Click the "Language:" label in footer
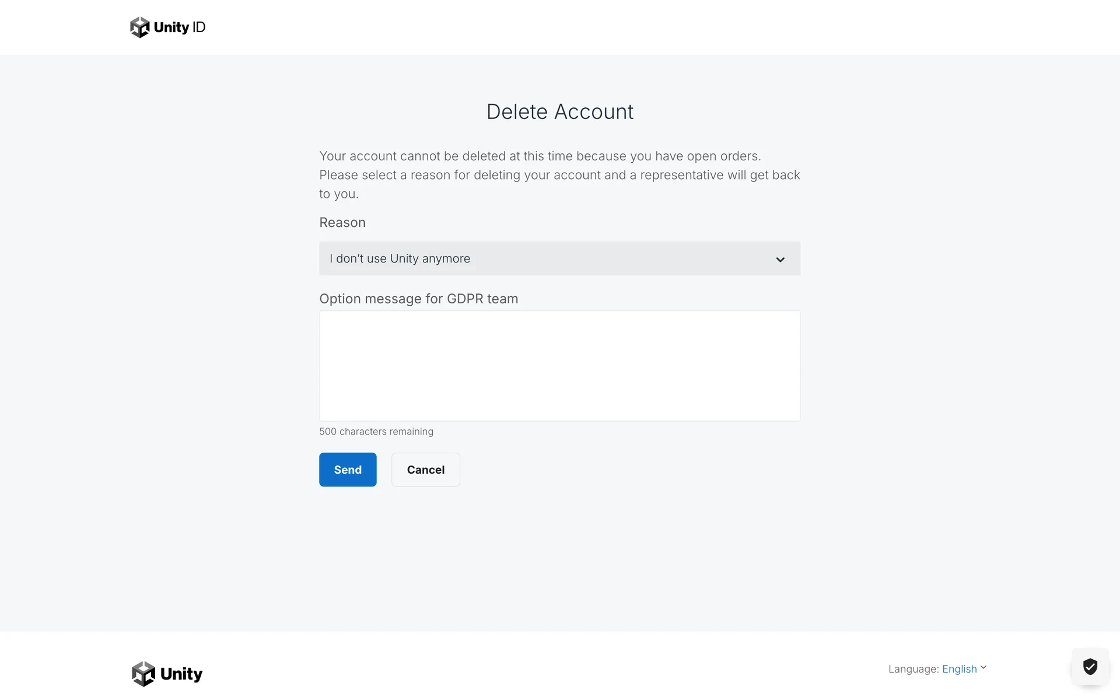1120x700 pixels. click(913, 669)
